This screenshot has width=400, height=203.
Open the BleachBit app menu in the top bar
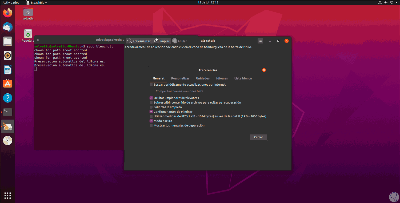point(37,2)
